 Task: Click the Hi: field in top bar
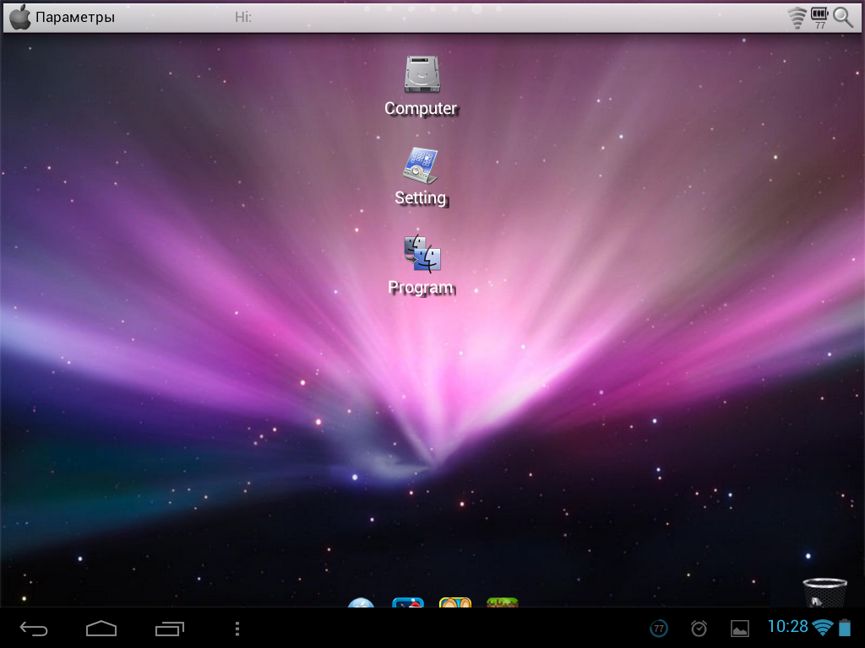point(243,18)
